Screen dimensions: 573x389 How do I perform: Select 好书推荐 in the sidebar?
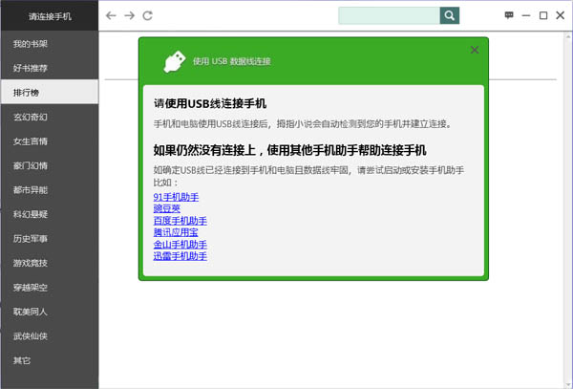click(31, 69)
